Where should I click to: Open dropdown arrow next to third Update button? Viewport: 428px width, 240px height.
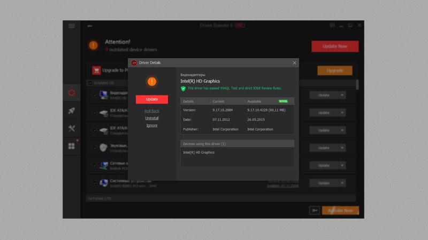pyautogui.click(x=342, y=130)
